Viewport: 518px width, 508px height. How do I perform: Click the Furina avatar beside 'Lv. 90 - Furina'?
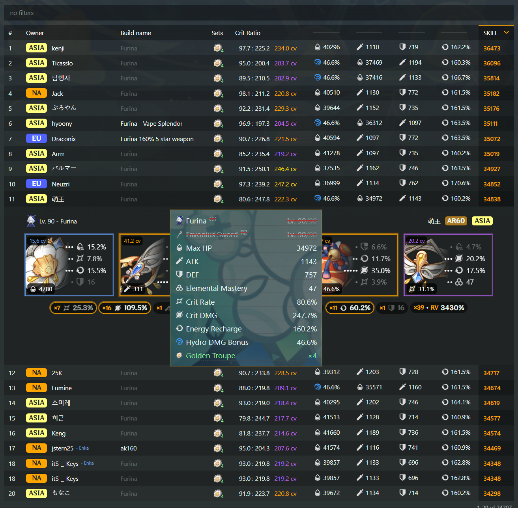point(31,221)
